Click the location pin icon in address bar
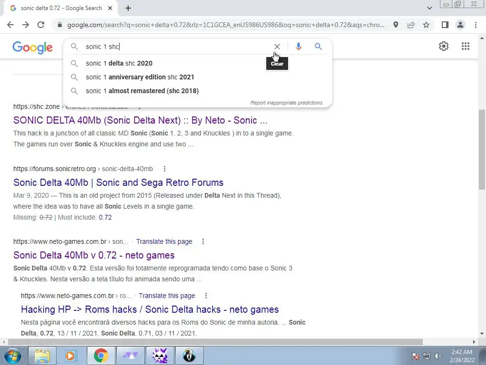 coord(396,25)
